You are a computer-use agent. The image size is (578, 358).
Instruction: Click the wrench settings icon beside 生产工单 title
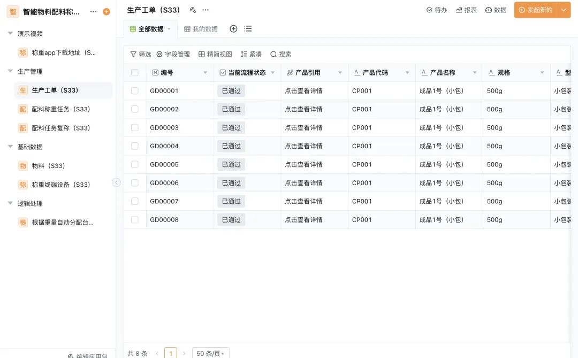coord(193,10)
